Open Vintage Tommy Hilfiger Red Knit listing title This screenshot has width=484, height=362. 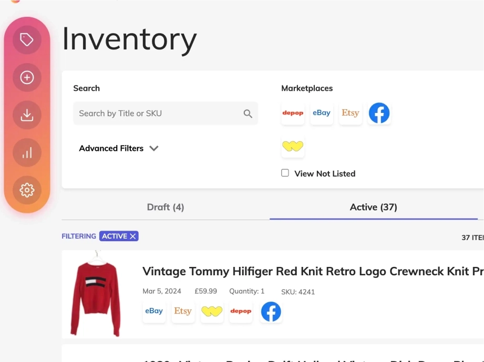point(313,271)
